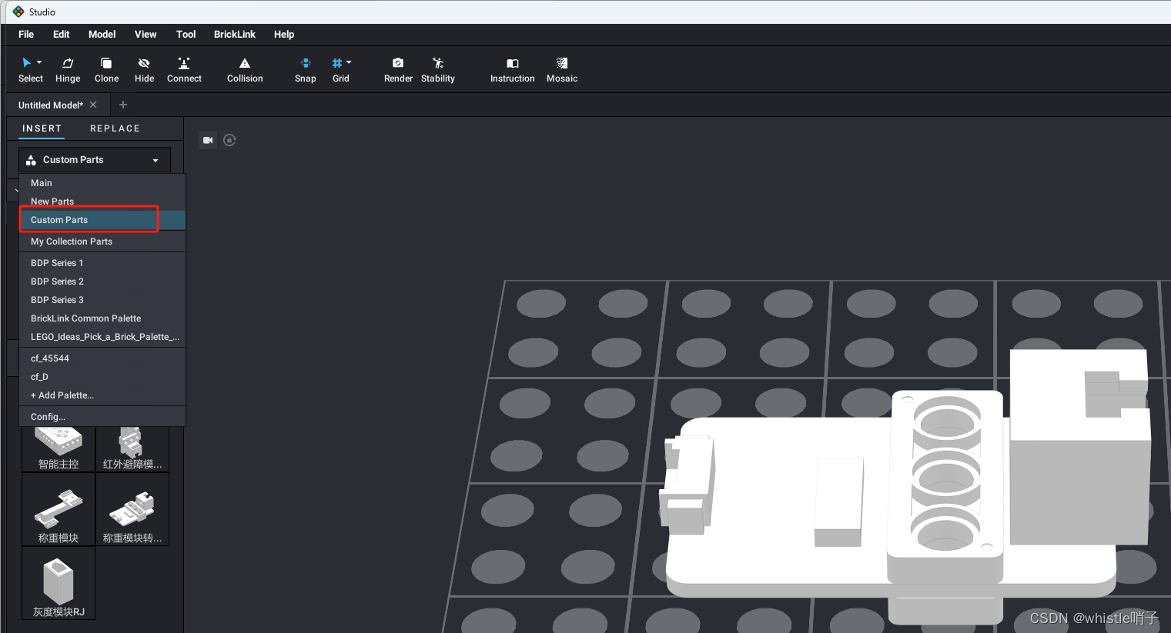
Task: Add a new model tab
Action: coord(123,105)
